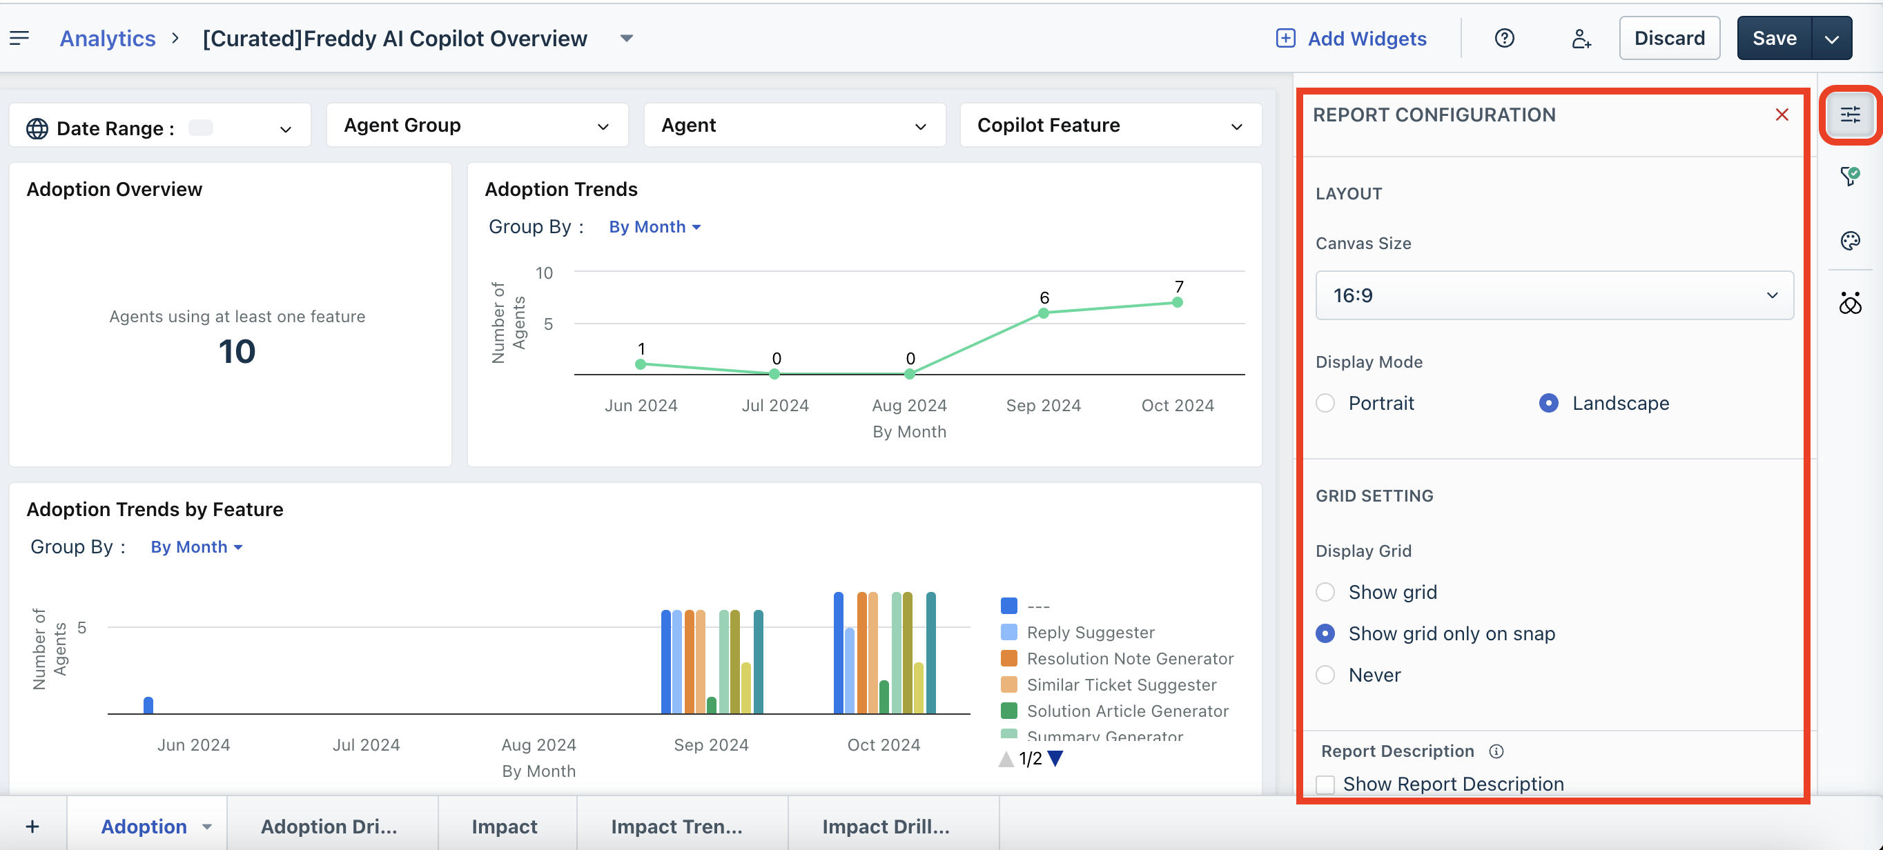
Task: Close the Report Configuration panel
Action: (1782, 115)
